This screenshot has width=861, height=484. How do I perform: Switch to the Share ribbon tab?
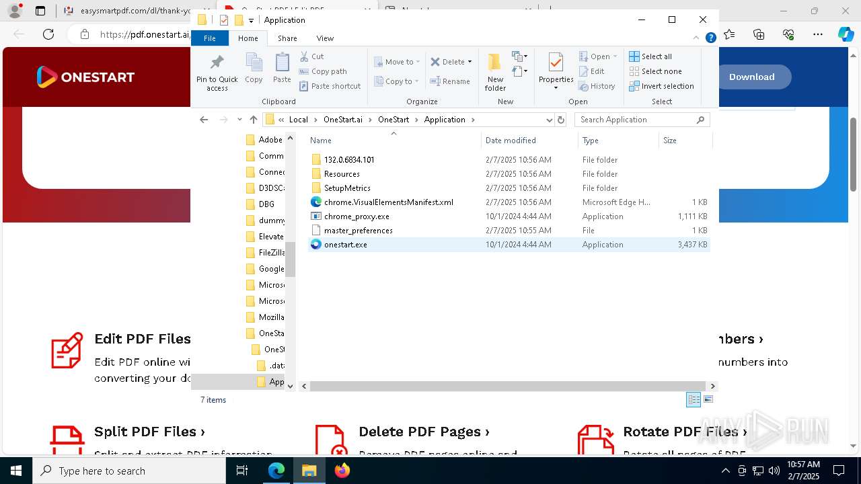coord(287,38)
